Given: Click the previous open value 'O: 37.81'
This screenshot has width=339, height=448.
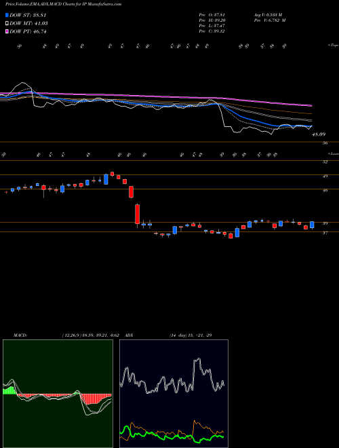Looking at the screenshot, I should click(x=216, y=15).
